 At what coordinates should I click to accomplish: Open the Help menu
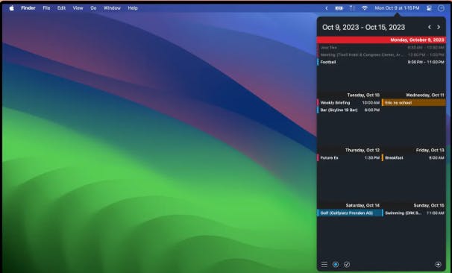(x=133, y=8)
